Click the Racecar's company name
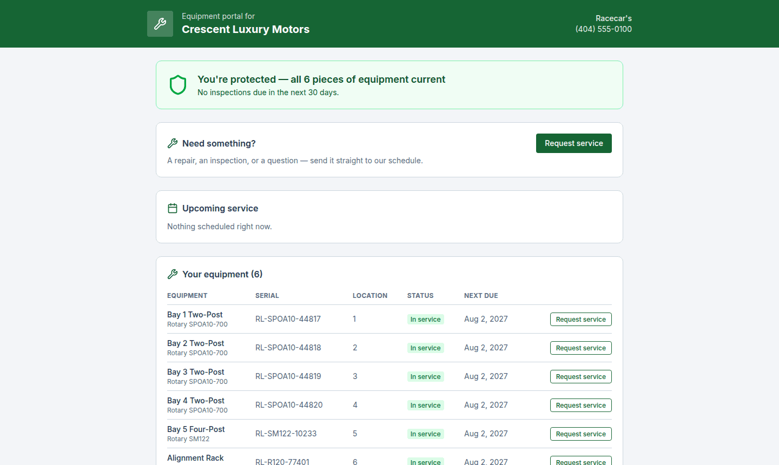The image size is (779, 465). point(613,18)
